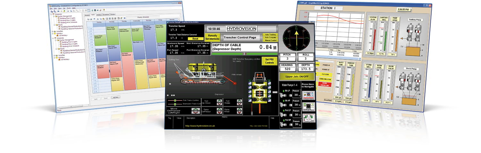This screenshot has height=153, width=481.
Task: Click Raise Wheel arrow control
Action: click(x=240, y=111)
